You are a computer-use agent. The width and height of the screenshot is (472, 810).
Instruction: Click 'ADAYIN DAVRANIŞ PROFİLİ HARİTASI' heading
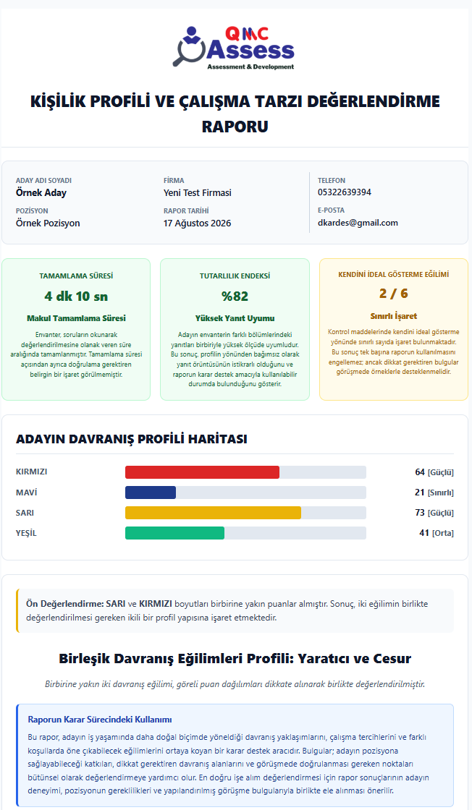(131, 439)
